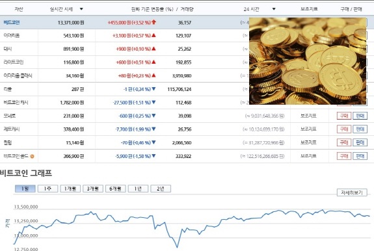Click the 자산 column header
This screenshot has height=251, width=374.
(x=19, y=9)
